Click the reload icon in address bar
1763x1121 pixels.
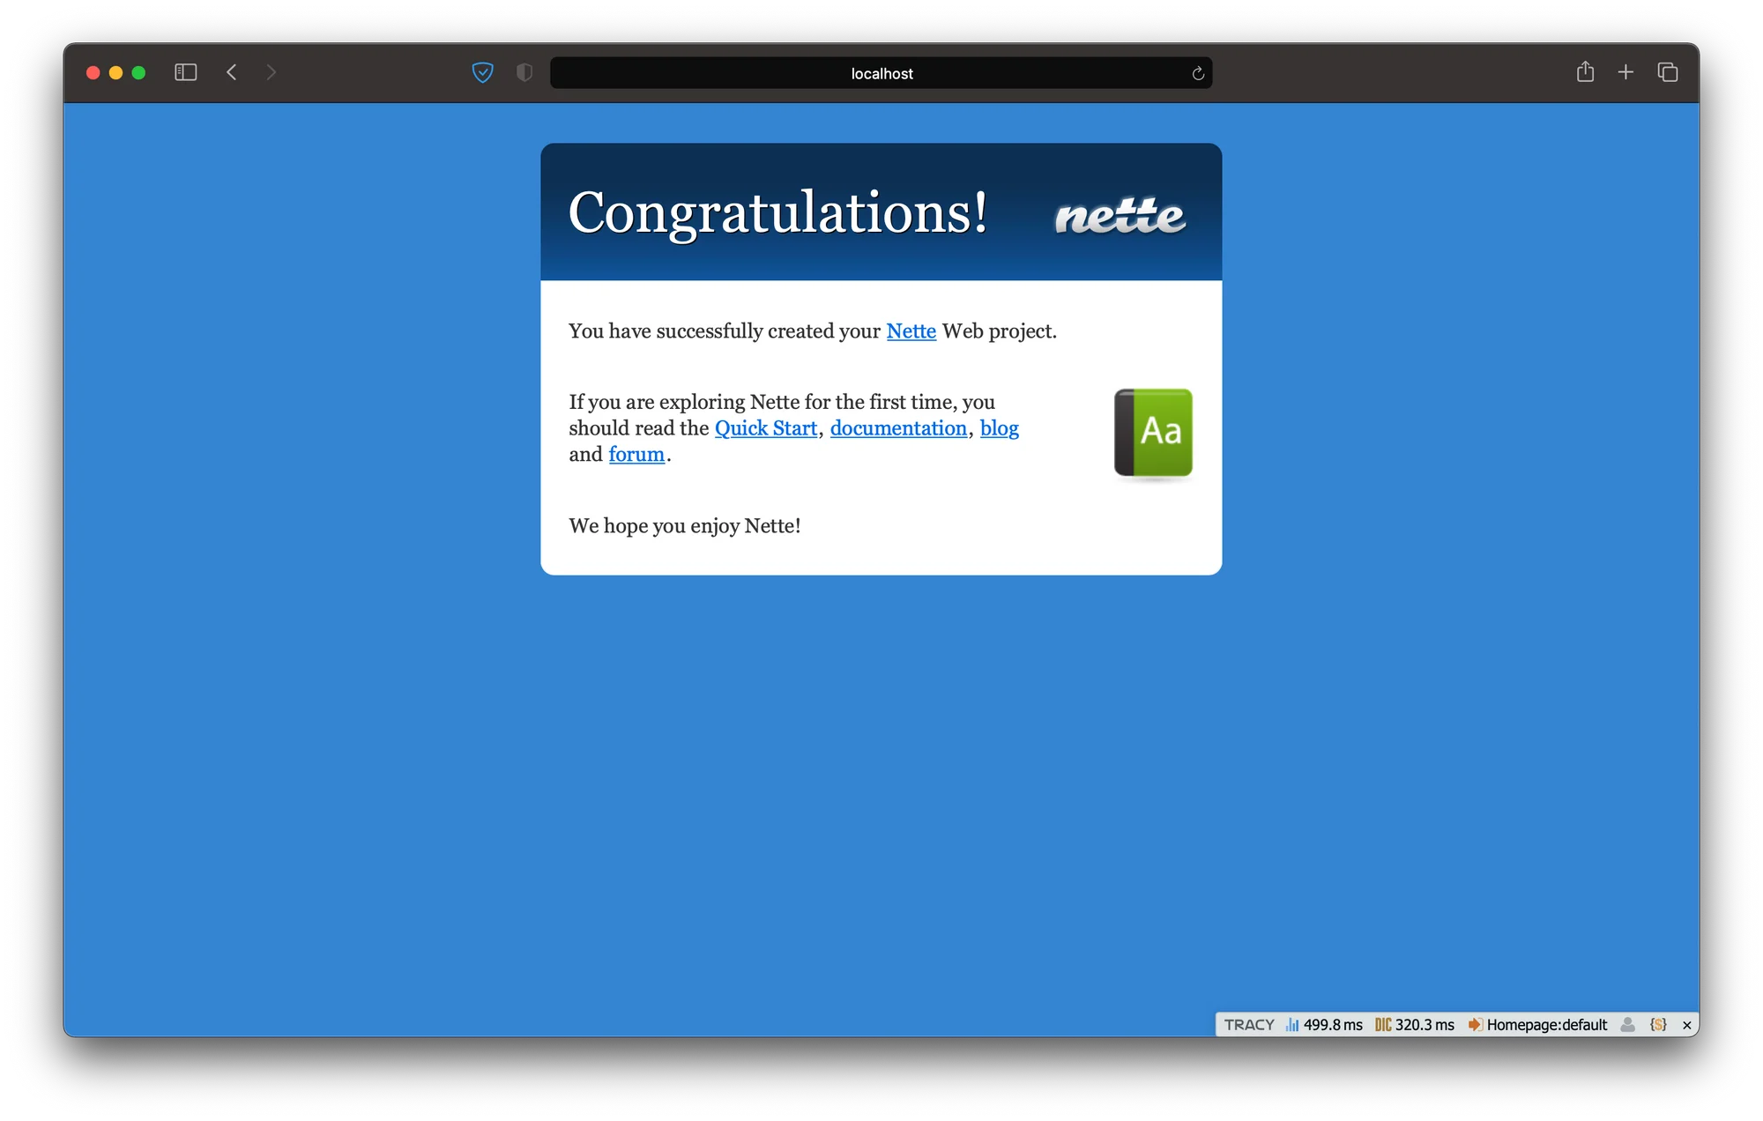point(1196,73)
